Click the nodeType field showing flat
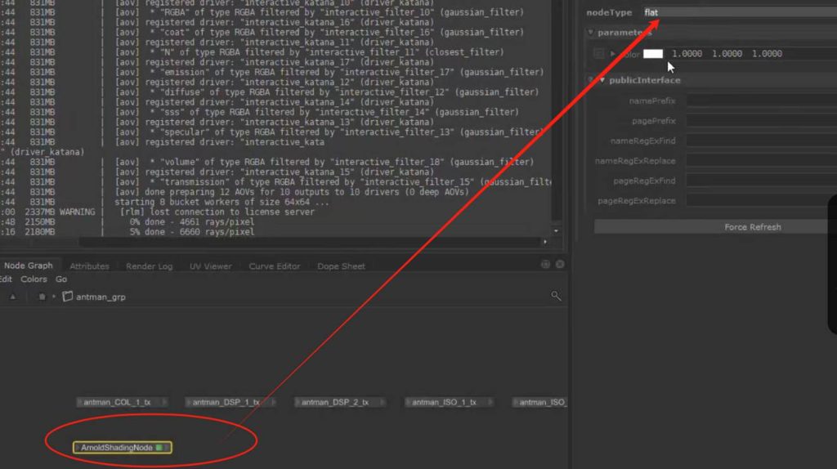This screenshot has width=837, height=469. [736, 12]
